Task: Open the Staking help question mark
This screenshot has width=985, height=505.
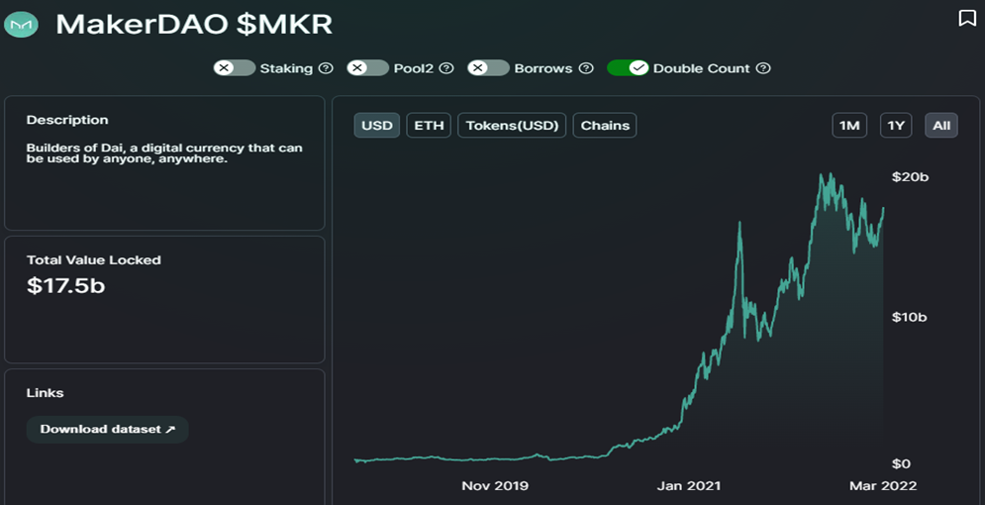Action: point(326,68)
